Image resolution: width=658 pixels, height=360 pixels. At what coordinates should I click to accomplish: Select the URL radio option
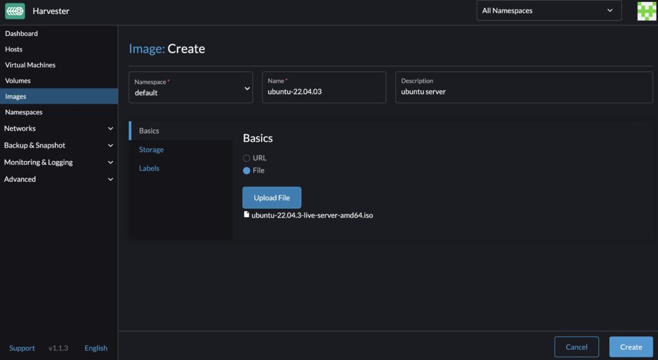point(247,158)
